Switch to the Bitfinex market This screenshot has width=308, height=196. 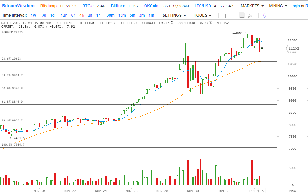pyautogui.click(x=118, y=6)
